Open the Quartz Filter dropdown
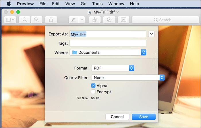This screenshot has height=128, width=201. point(128,77)
